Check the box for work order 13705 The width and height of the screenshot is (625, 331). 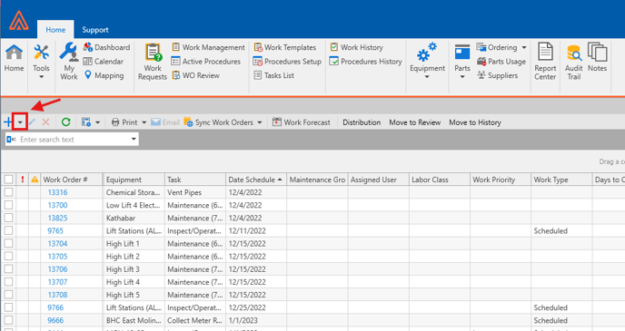point(8,257)
